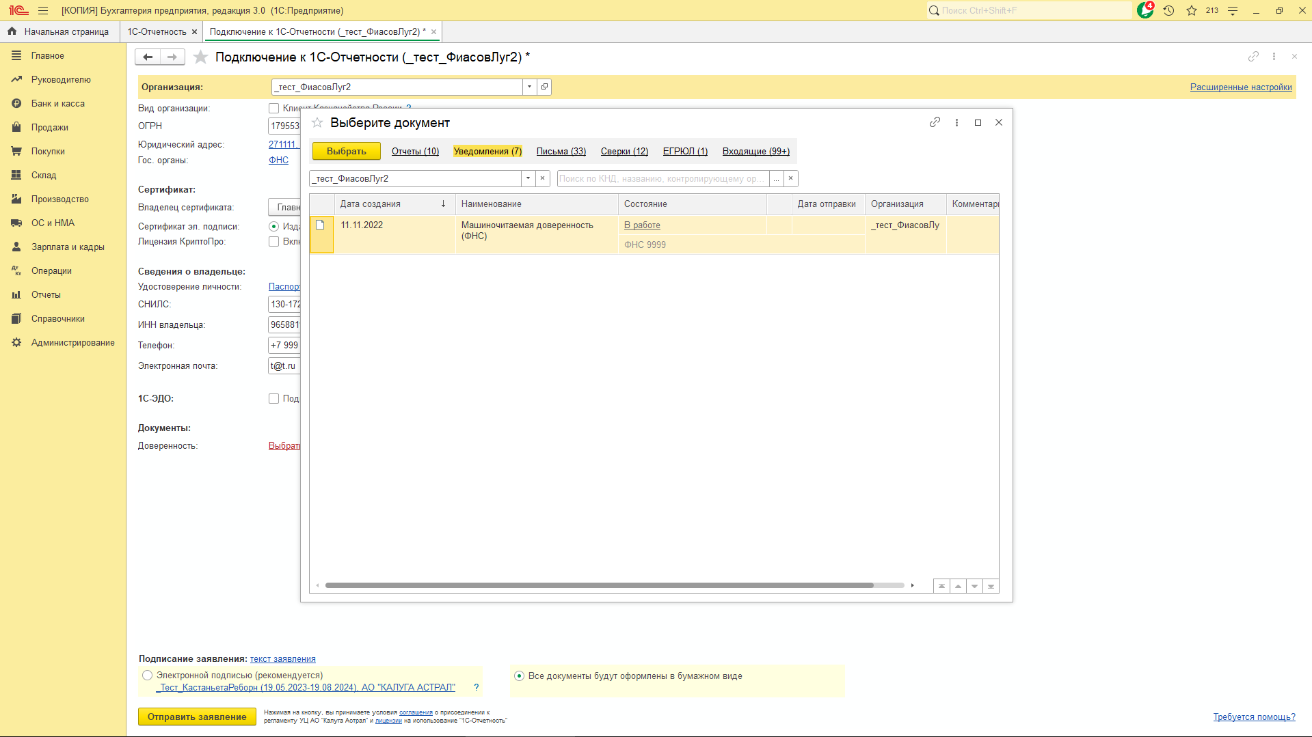1312x737 pixels.
Task: Open the ФНС link under Гос. органы
Action: pyautogui.click(x=278, y=160)
